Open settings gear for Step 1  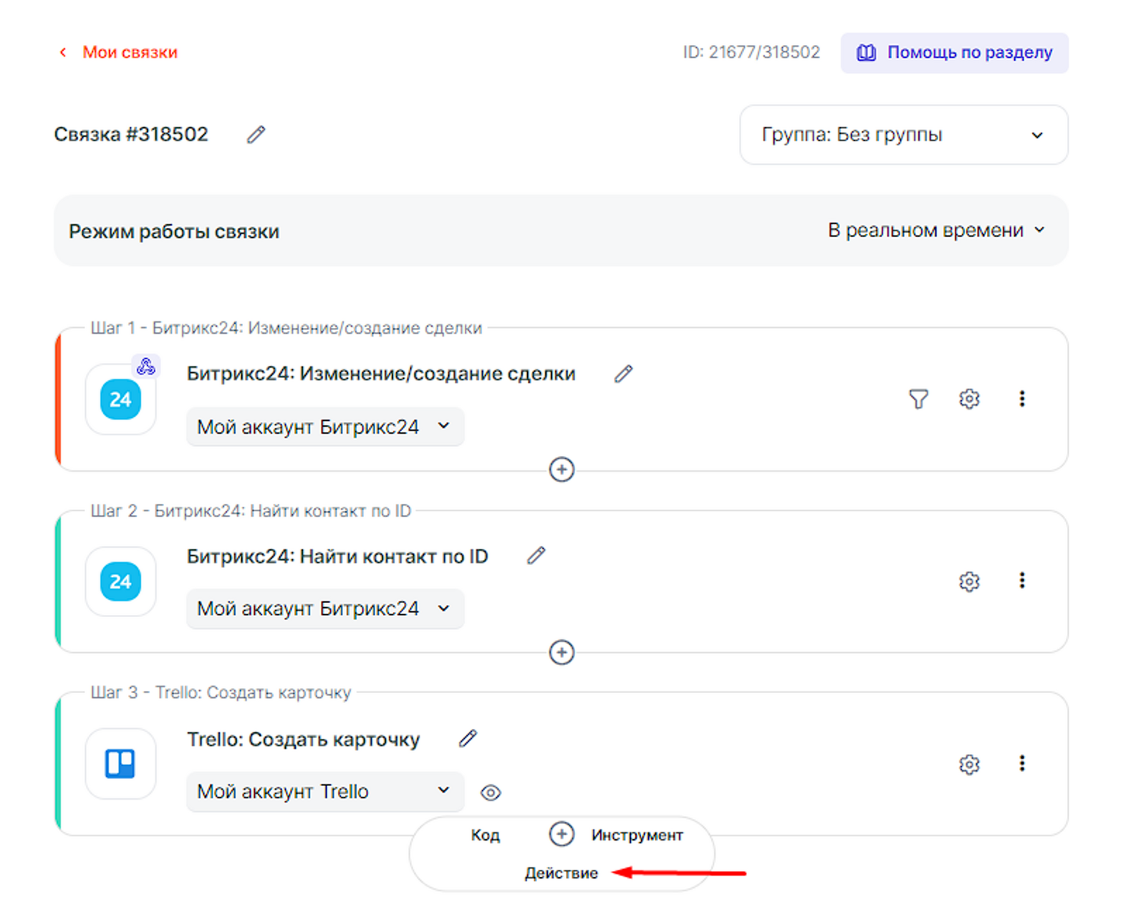[968, 399]
